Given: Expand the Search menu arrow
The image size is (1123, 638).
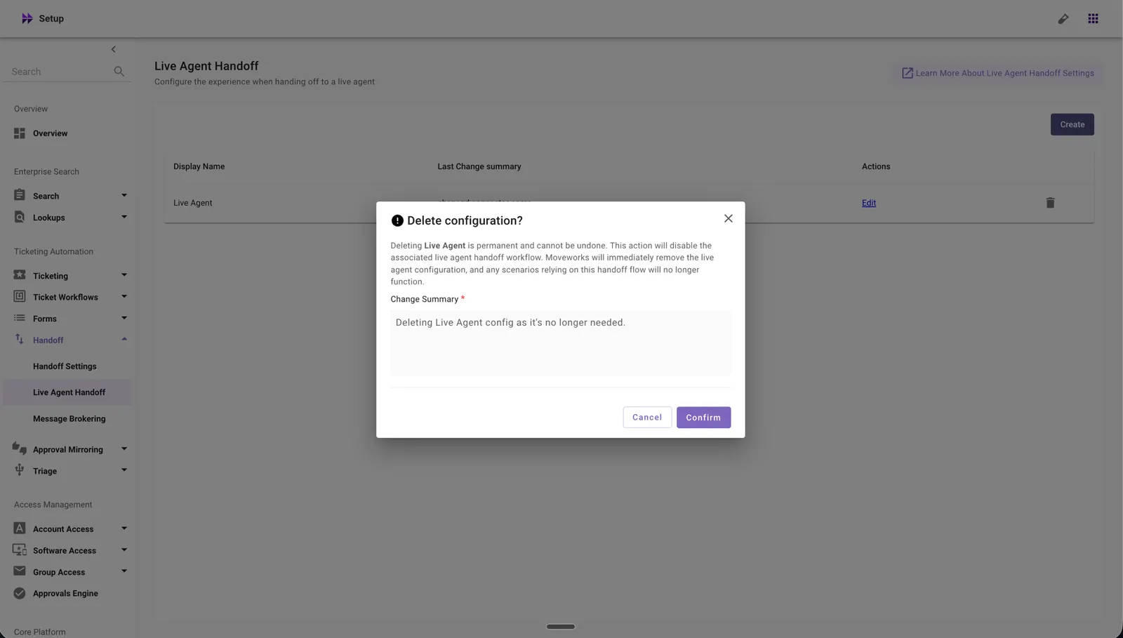Looking at the screenshot, I should click(x=124, y=195).
